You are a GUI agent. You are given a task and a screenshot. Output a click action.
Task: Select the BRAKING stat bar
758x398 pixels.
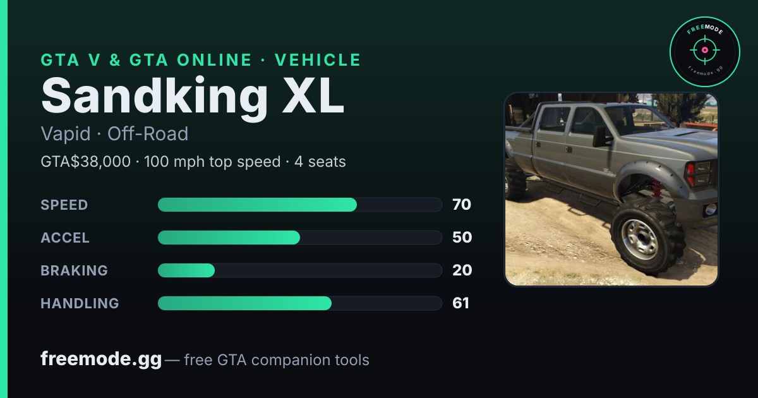tap(299, 270)
